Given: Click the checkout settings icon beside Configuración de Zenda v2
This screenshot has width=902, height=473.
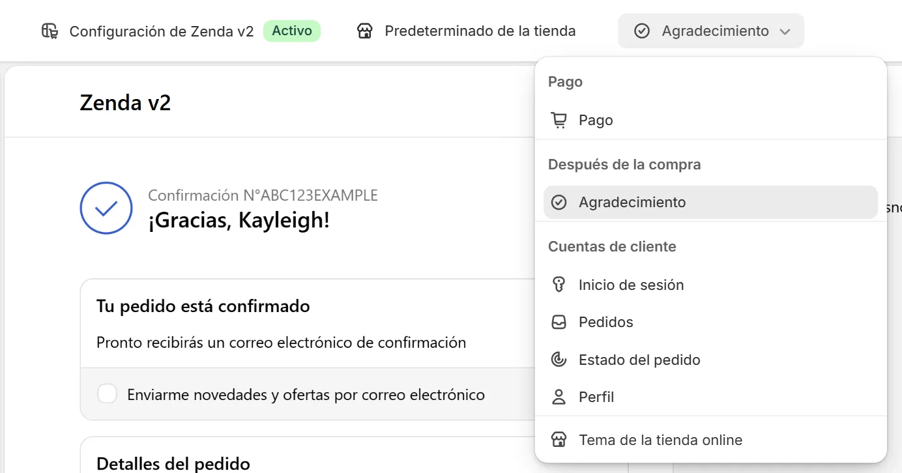Looking at the screenshot, I should pyautogui.click(x=50, y=31).
